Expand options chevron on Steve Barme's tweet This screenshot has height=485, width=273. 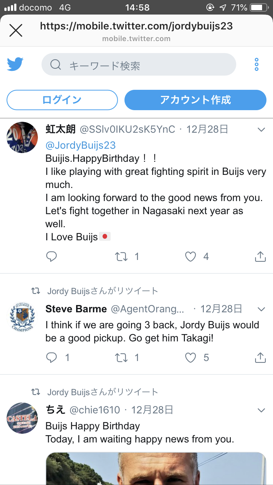tap(261, 309)
